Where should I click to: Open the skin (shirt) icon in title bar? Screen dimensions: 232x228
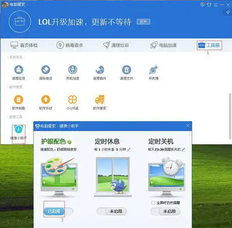tap(209, 5)
